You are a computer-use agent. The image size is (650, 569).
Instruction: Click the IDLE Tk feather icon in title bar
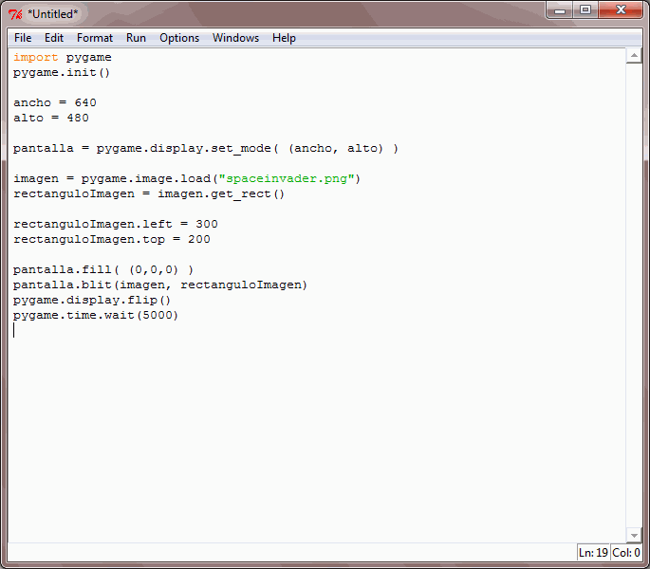pos(15,14)
